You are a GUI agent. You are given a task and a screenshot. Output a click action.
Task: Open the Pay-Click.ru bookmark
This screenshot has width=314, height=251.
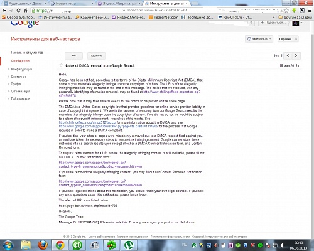click(235, 18)
